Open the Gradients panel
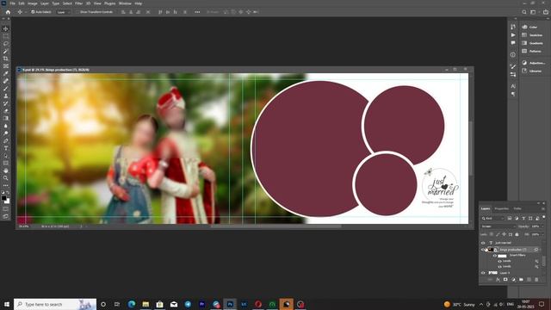The width and height of the screenshot is (551, 310). [533, 43]
